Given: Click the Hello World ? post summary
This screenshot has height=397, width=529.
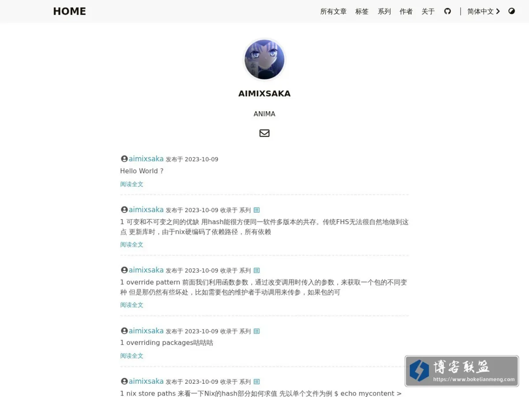Looking at the screenshot, I should [142, 171].
